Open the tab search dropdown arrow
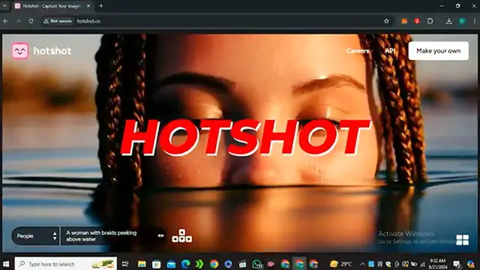Viewport: 480px width, 270px height. pyautogui.click(x=4, y=6)
